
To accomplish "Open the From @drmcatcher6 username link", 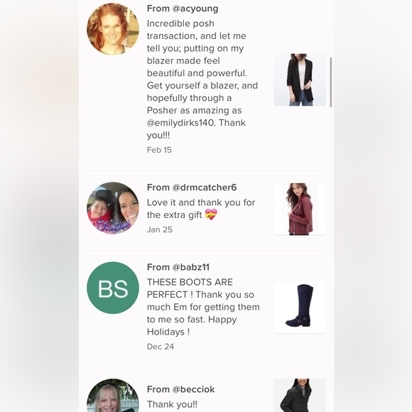I will (192, 188).
